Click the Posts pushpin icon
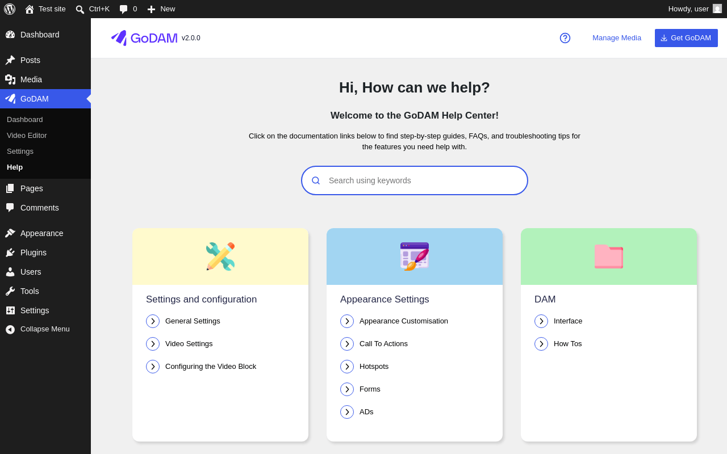 10,60
